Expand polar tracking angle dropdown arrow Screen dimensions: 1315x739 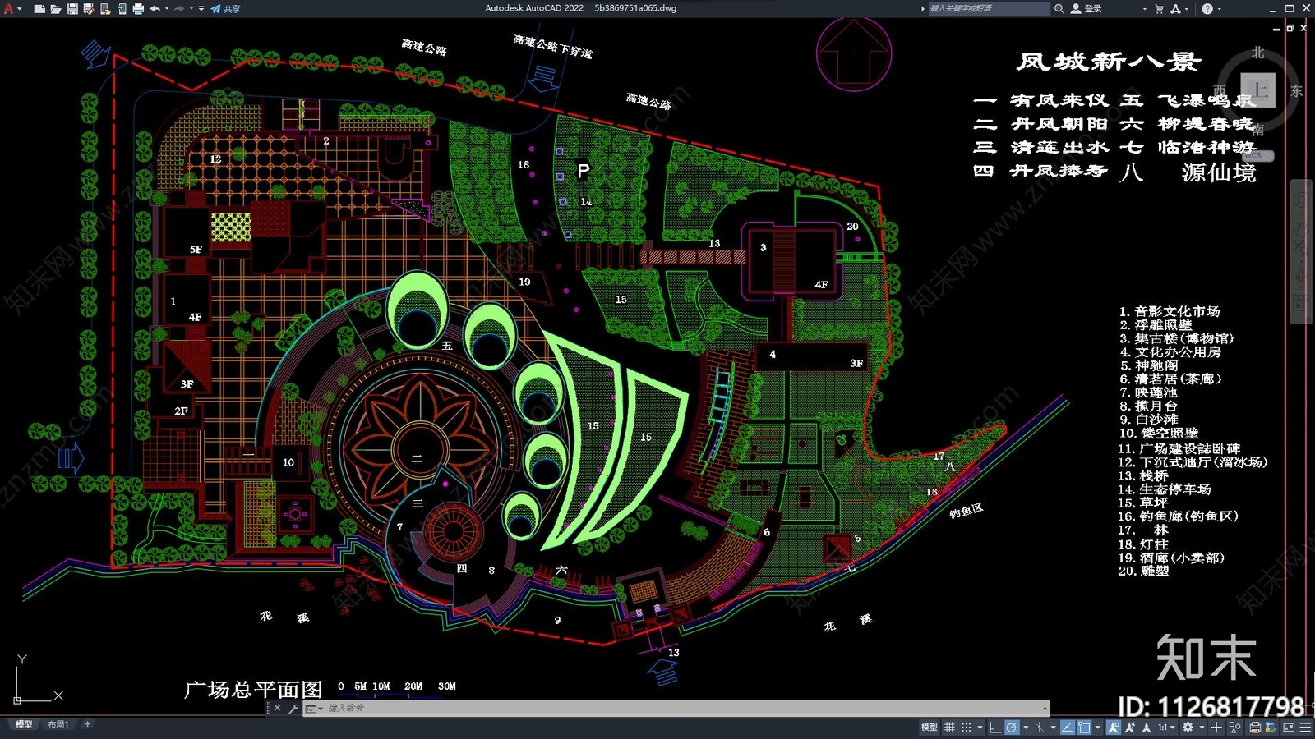(1026, 727)
